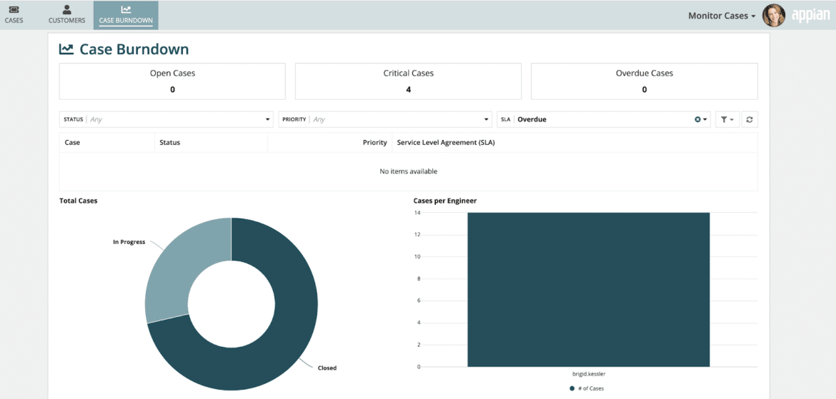Click the Critical Cases card
The image size is (836, 399).
(409, 81)
